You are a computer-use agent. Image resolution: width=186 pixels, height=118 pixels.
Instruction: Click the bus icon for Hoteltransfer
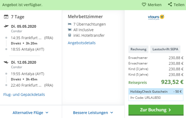70,35
